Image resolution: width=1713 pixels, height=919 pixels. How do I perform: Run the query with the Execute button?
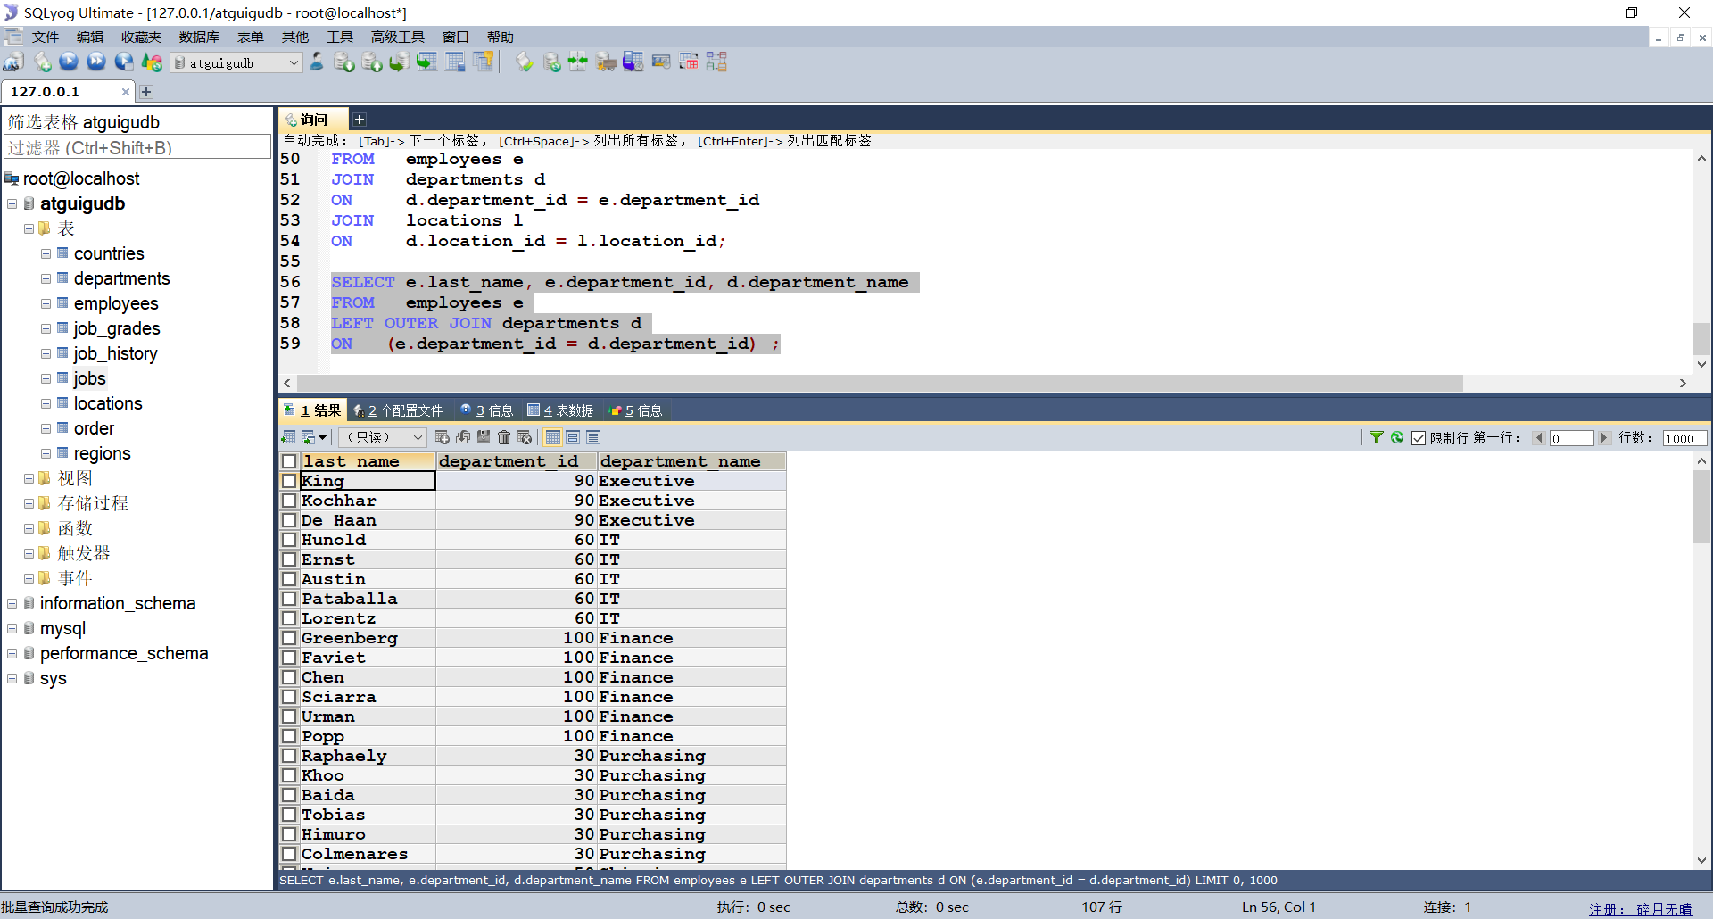coord(69,62)
